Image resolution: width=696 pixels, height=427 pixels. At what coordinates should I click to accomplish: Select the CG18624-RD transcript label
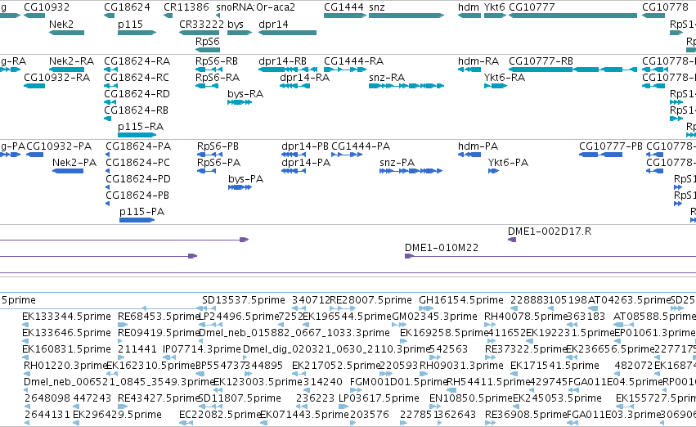(x=137, y=93)
